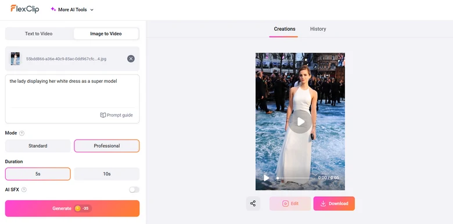The height and width of the screenshot is (224, 453).
Task: Play video using the center play overlay
Action: (x=300, y=122)
